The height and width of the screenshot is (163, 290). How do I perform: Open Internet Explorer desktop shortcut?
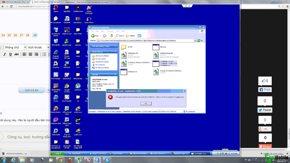pos(56,54)
